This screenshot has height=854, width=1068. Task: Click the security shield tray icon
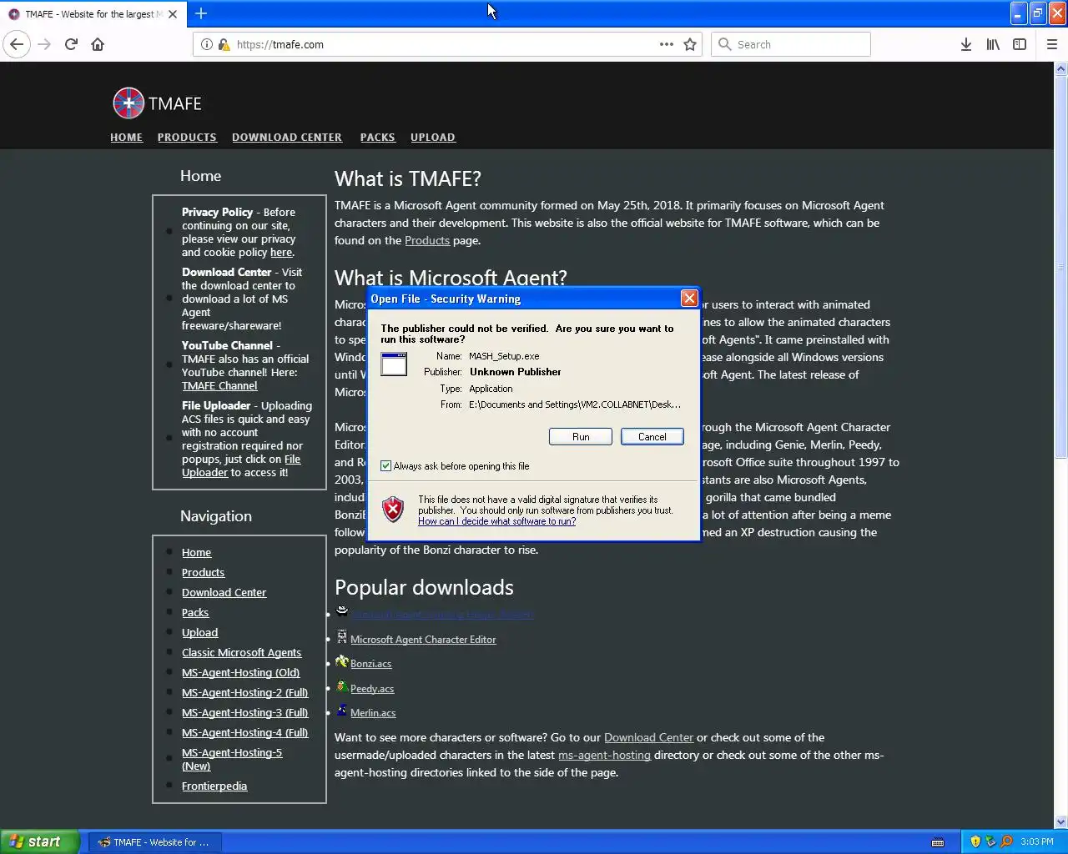point(975,841)
